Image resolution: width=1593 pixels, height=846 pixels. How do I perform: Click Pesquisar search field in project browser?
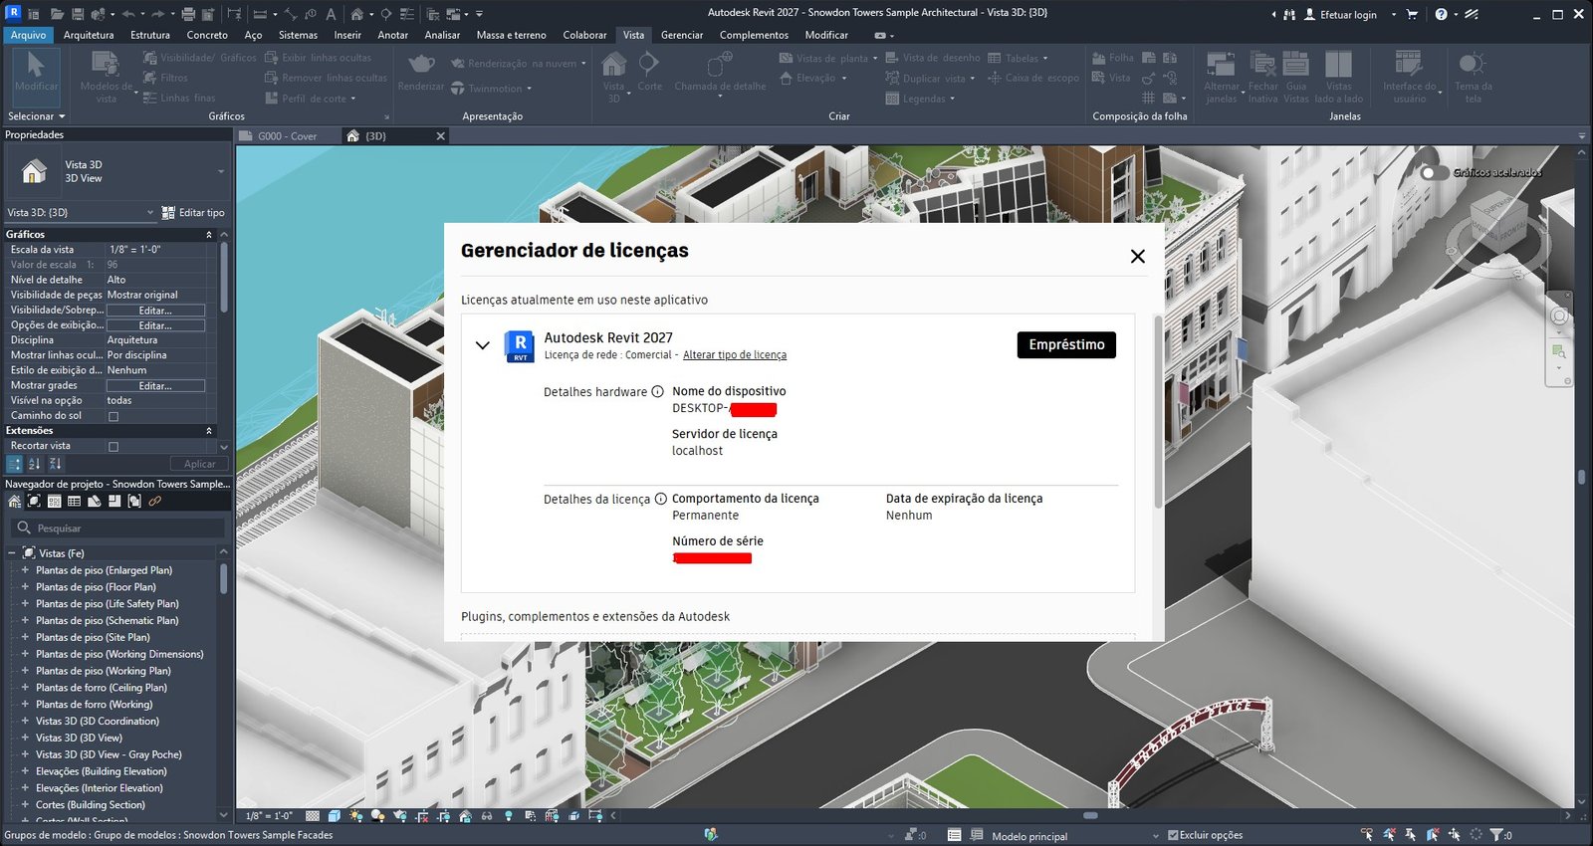(x=116, y=529)
